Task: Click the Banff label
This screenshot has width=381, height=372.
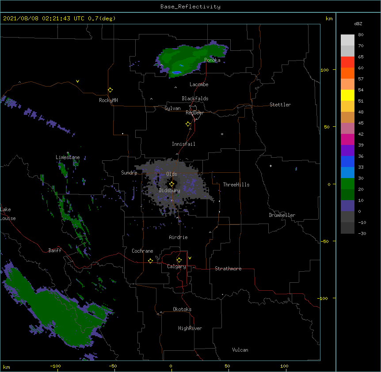Action: 55,251
